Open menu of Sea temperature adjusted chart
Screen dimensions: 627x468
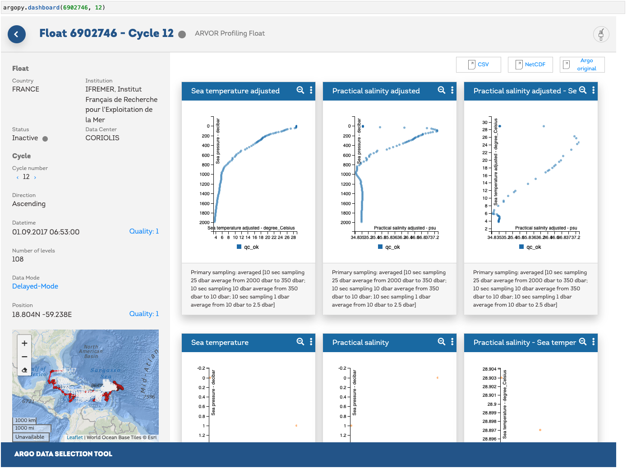tap(311, 90)
